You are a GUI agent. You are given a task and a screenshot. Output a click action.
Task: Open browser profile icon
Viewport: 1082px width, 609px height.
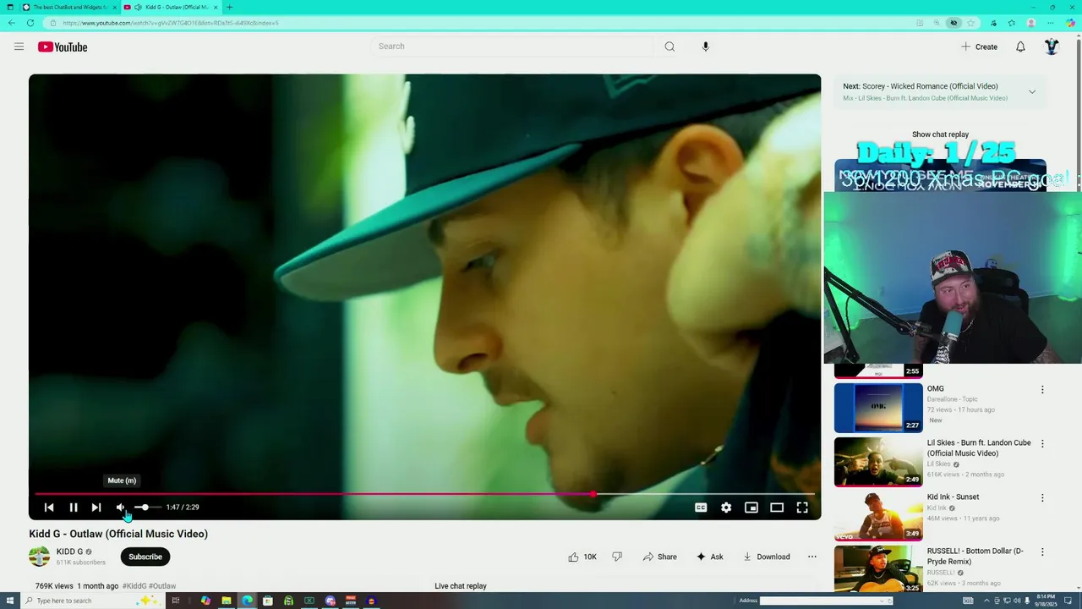[x=1031, y=23]
